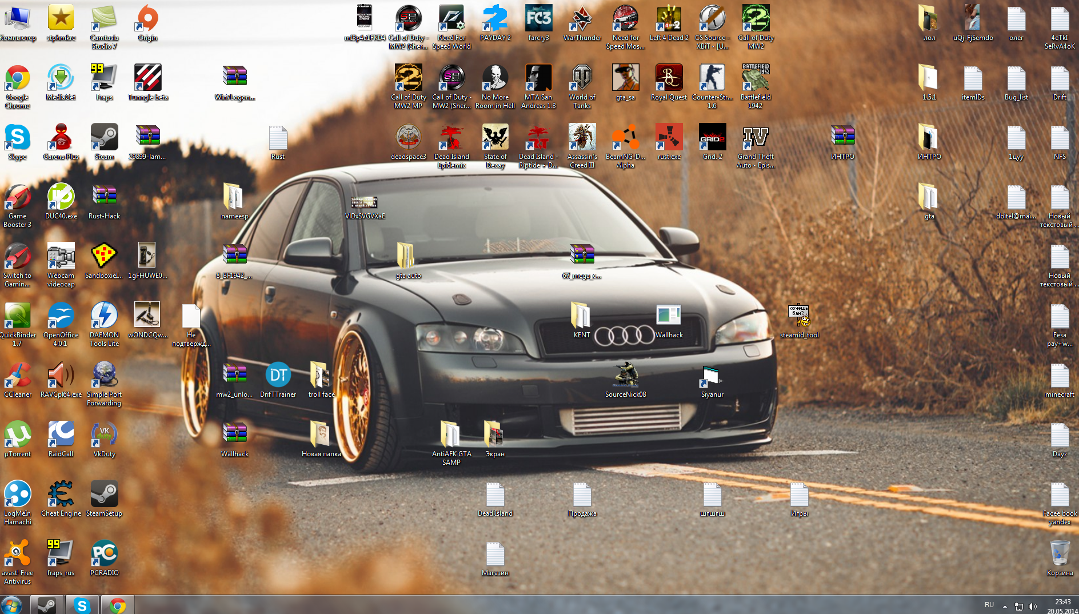Image resolution: width=1079 pixels, height=614 pixels.
Task: Launch Cheat Engine shortcut
Action: pyautogui.click(x=61, y=499)
